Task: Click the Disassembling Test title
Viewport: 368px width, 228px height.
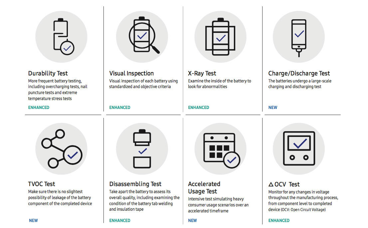Action: pos(135,184)
